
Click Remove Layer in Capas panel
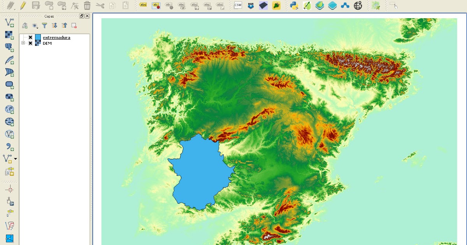[73, 25]
